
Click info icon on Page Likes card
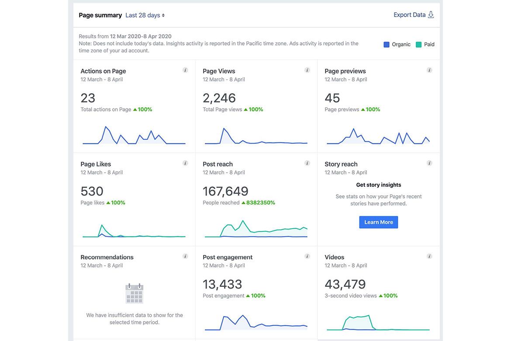click(x=185, y=163)
